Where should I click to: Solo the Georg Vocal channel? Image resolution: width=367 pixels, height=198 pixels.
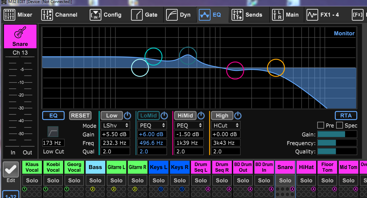pyautogui.click(x=74, y=180)
